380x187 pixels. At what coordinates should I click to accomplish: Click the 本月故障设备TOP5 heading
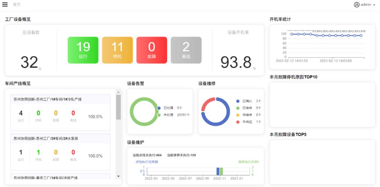point(288,135)
